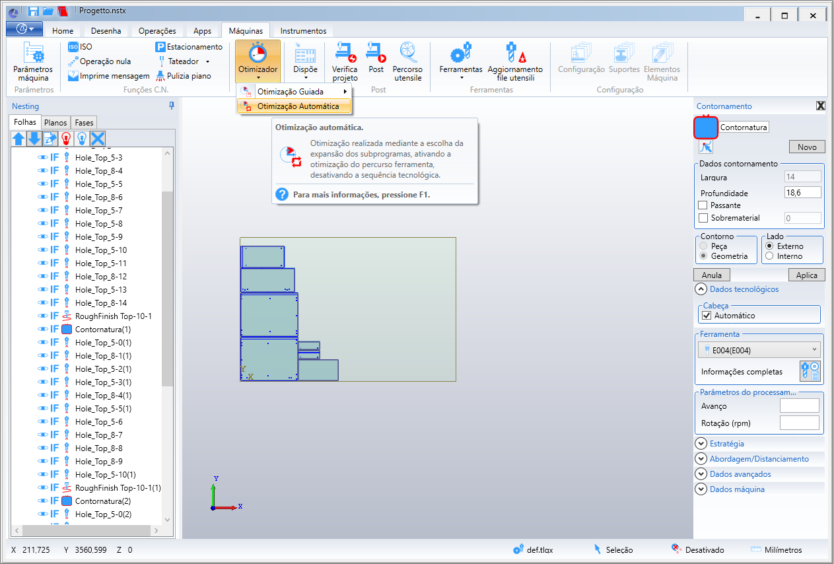The image size is (834, 564).
Task: Click the Novo button
Action: [807, 147]
